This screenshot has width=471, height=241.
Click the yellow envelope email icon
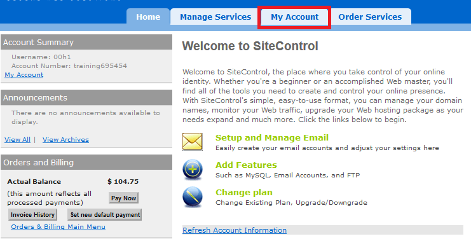click(192, 142)
